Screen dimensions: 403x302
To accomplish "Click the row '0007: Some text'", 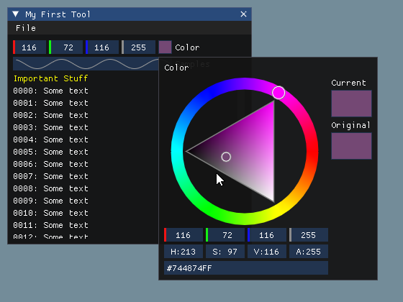I will [50, 176].
